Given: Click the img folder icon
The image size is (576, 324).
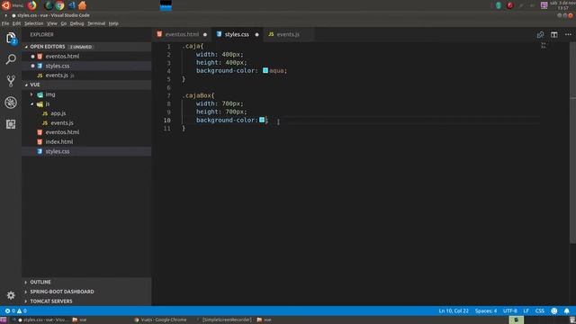Looking at the screenshot, I should (x=40, y=94).
